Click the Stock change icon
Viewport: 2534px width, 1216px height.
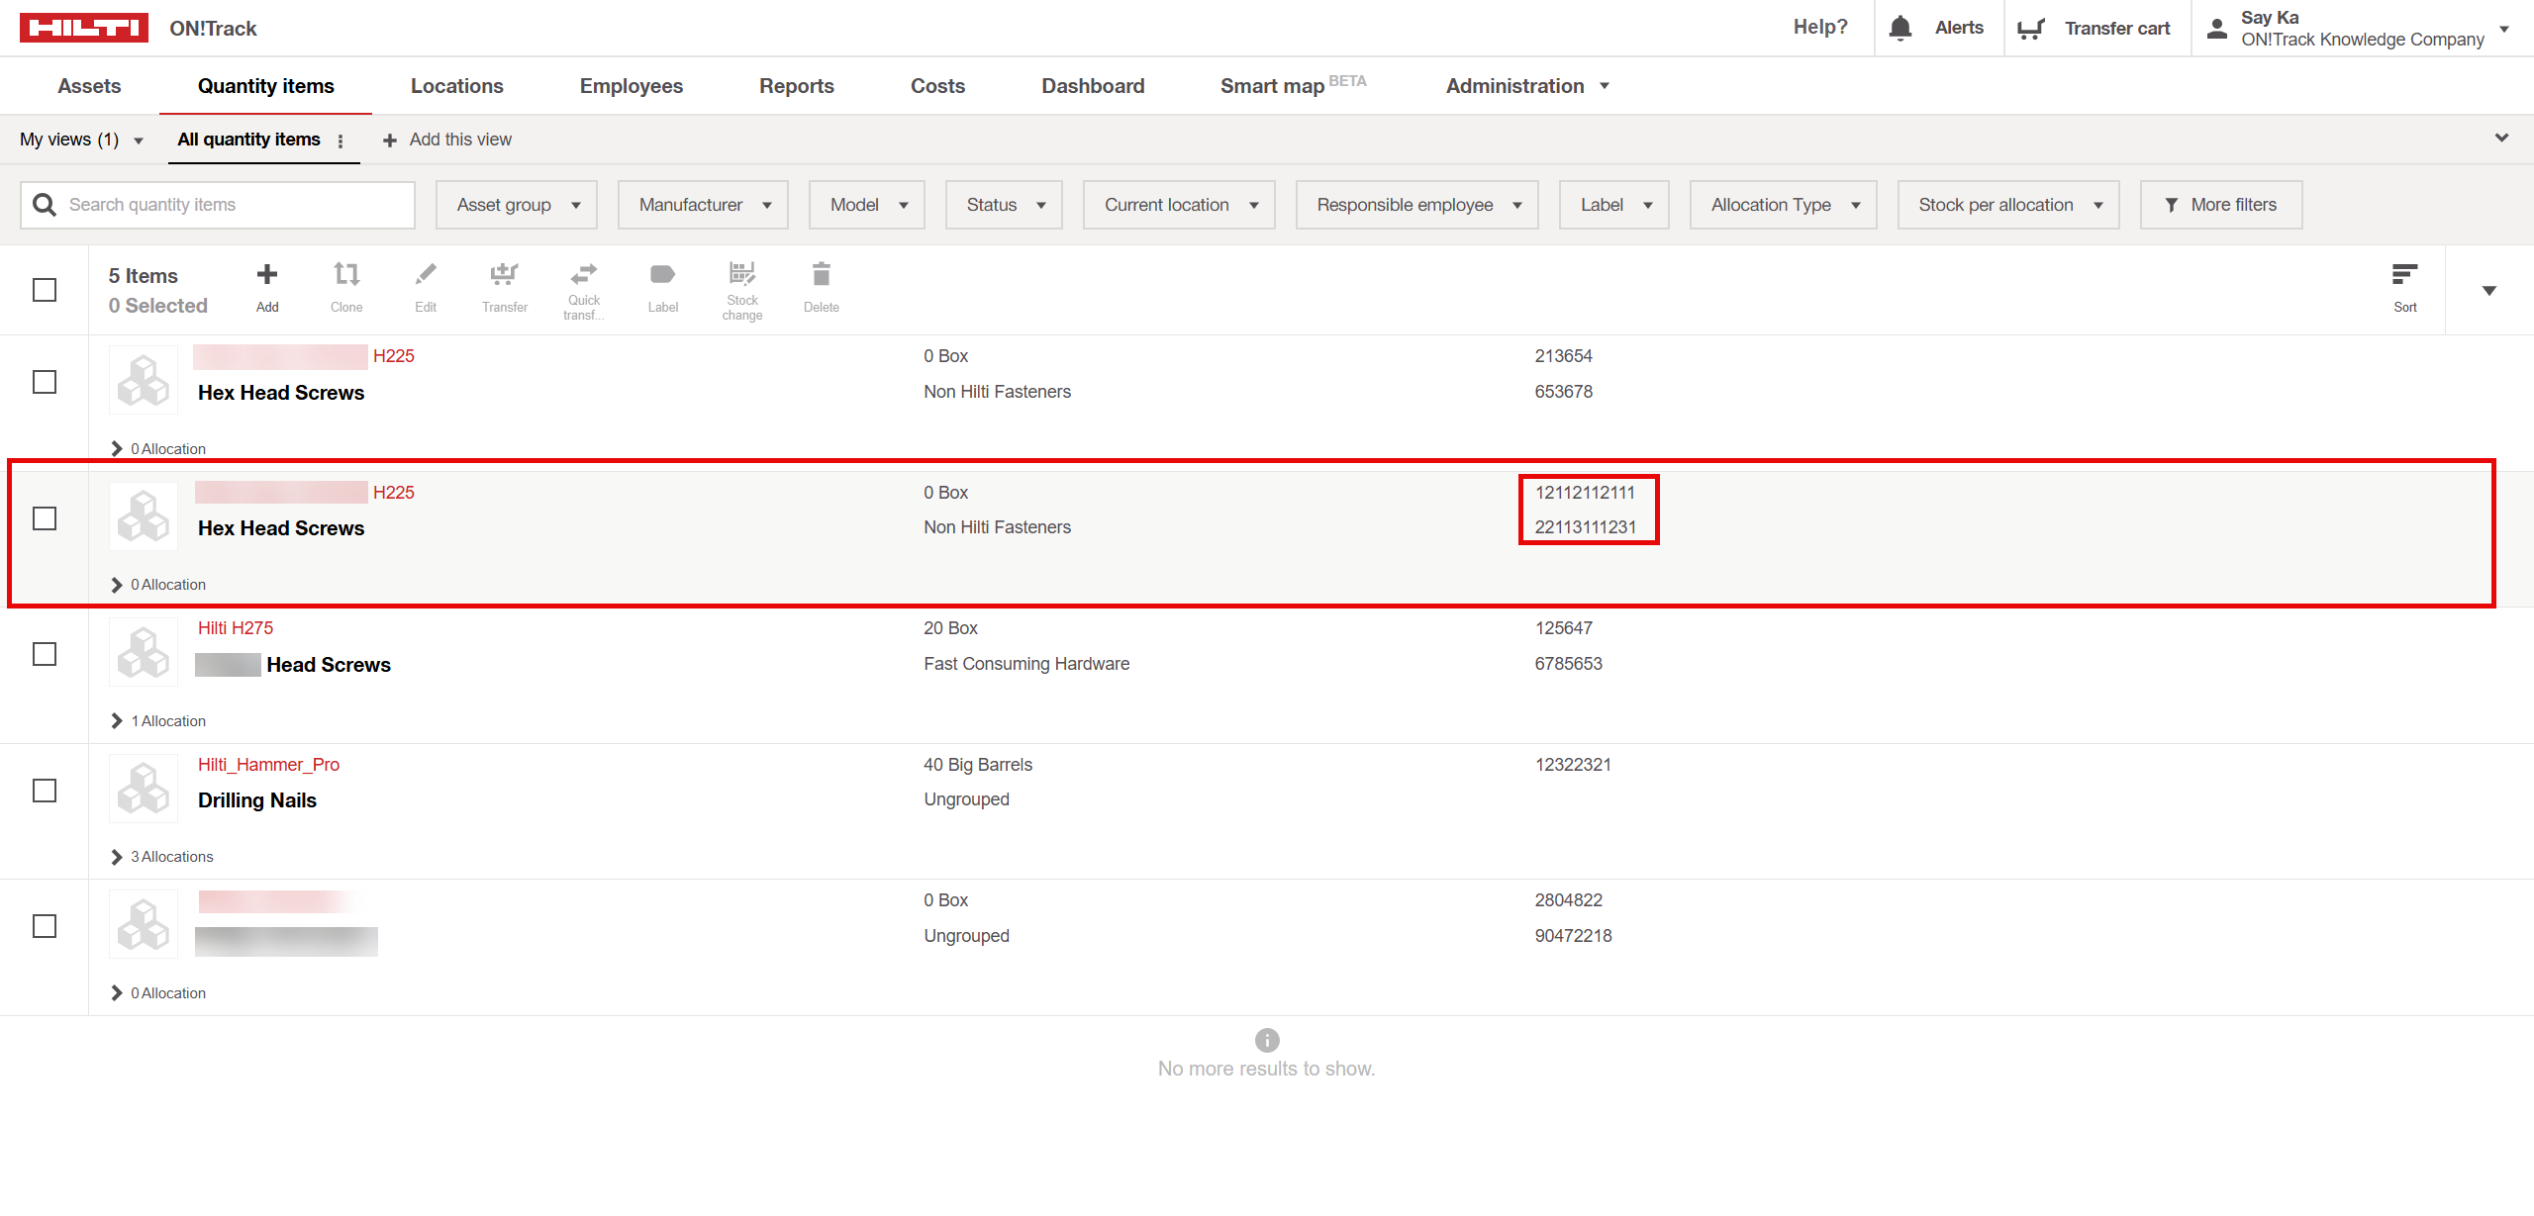tap(741, 273)
